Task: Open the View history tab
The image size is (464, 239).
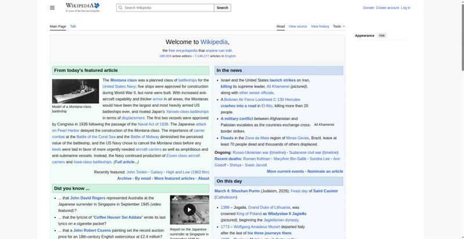Action: tap(320, 26)
